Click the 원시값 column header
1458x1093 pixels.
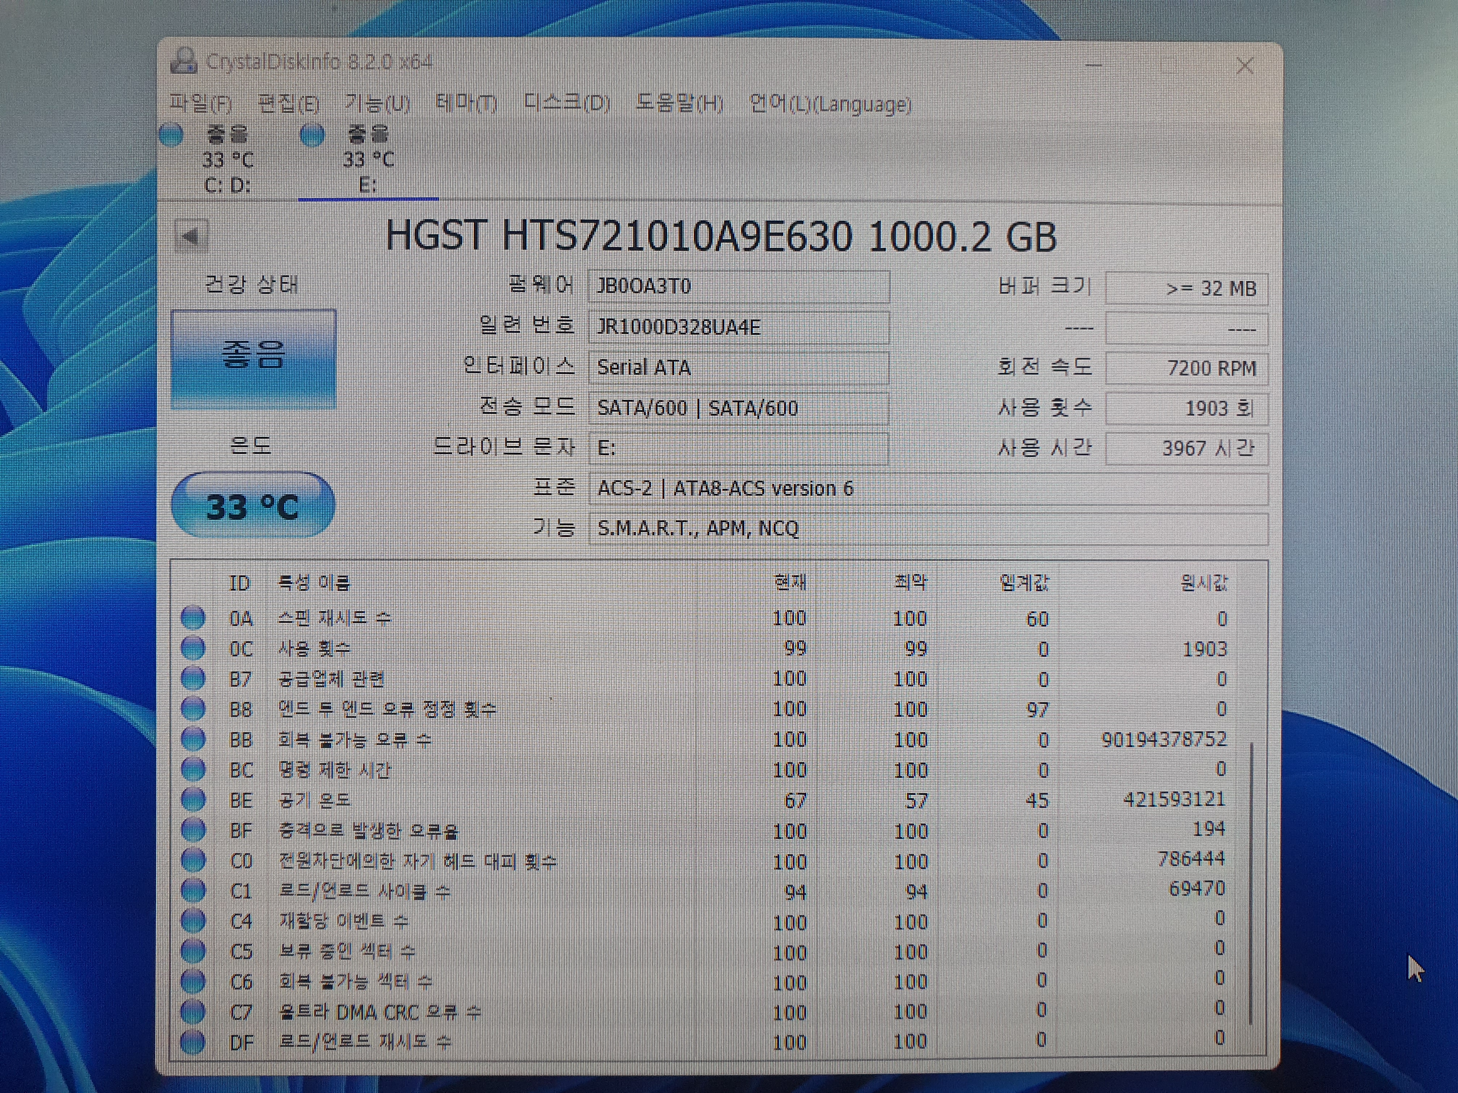(1203, 583)
